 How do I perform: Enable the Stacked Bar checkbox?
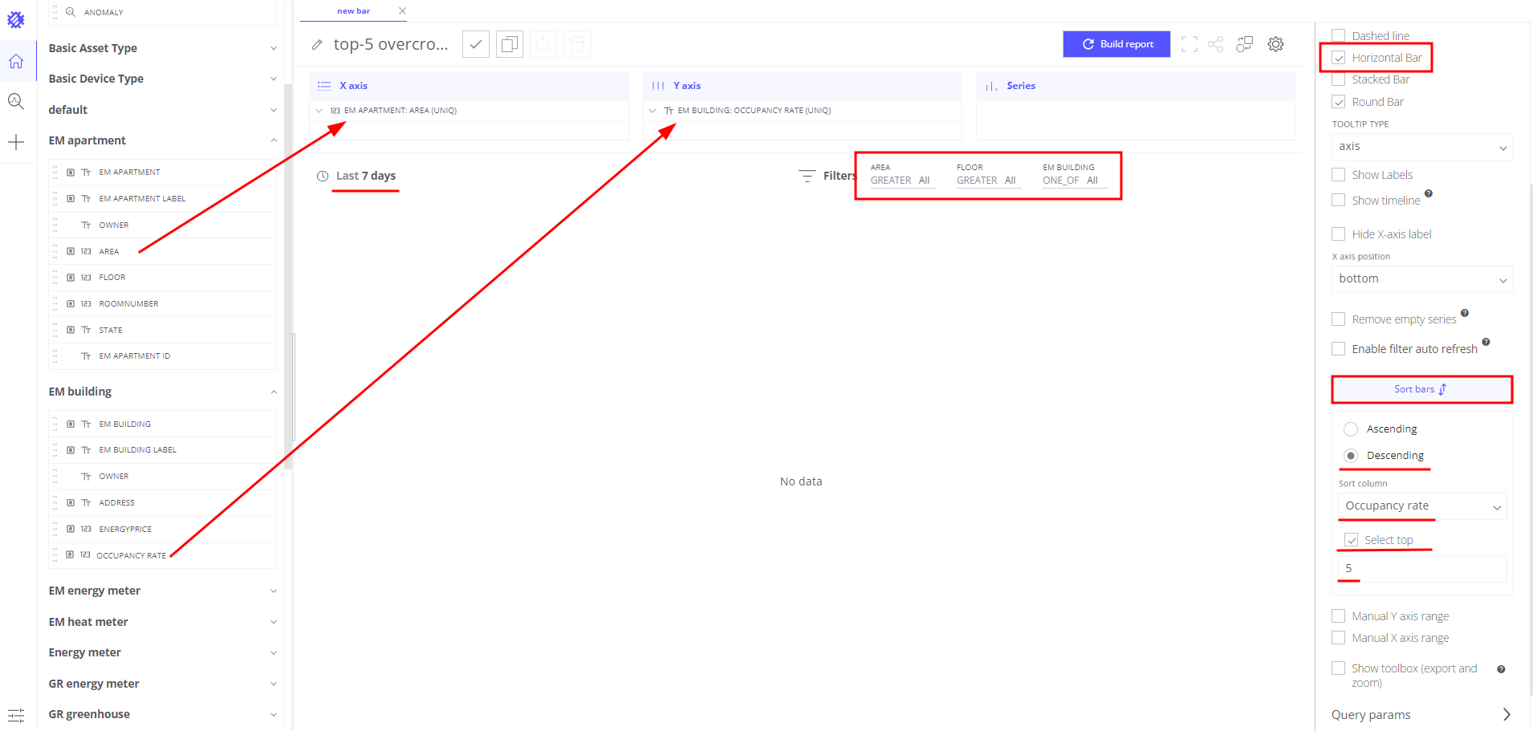1338,79
